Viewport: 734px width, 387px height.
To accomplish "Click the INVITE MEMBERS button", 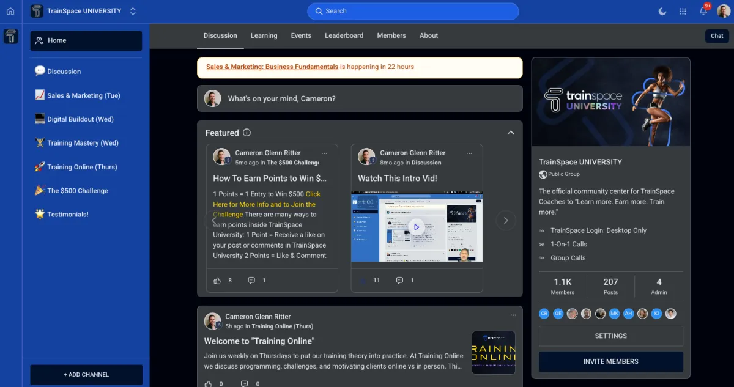I will coord(610,361).
